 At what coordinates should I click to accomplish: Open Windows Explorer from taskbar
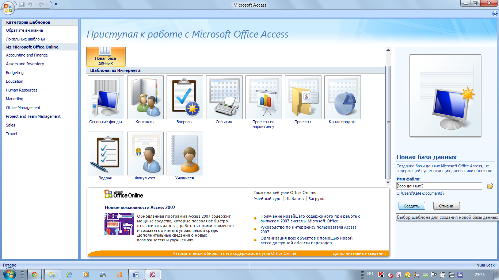[52, 275]
